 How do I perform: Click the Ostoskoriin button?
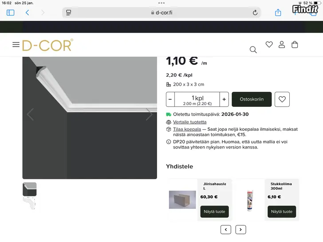pyautogui.click(x=252, y=99)
